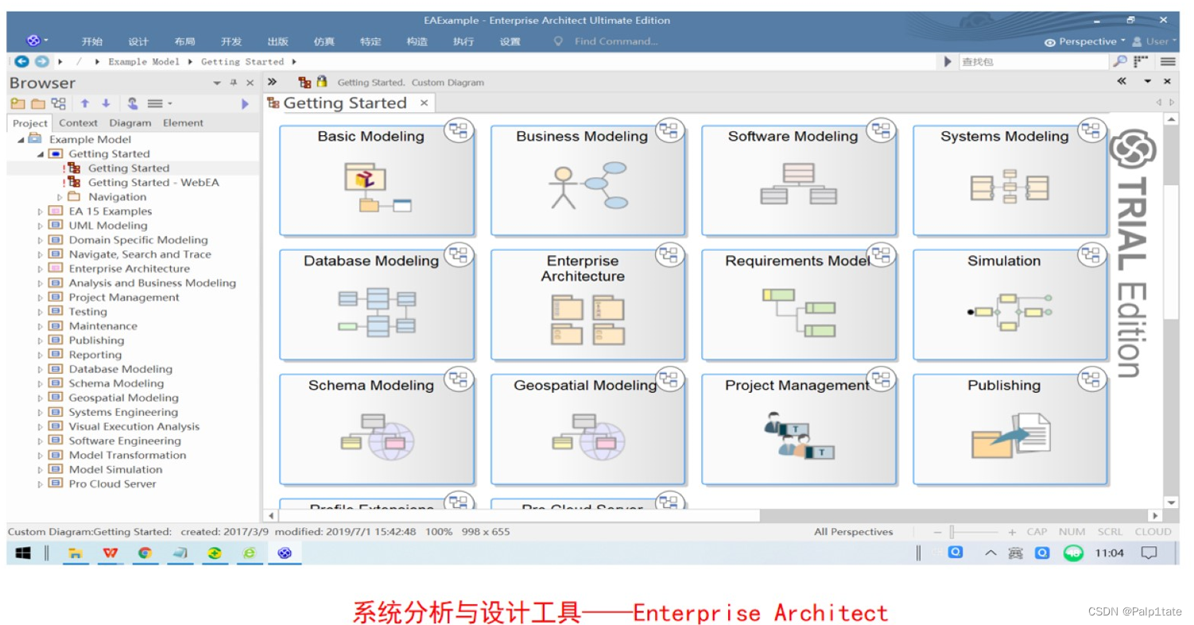Screen dimensions: 1194x625
Task: Open the Geospatial Modeling card
Action: (x=587, y=429)
